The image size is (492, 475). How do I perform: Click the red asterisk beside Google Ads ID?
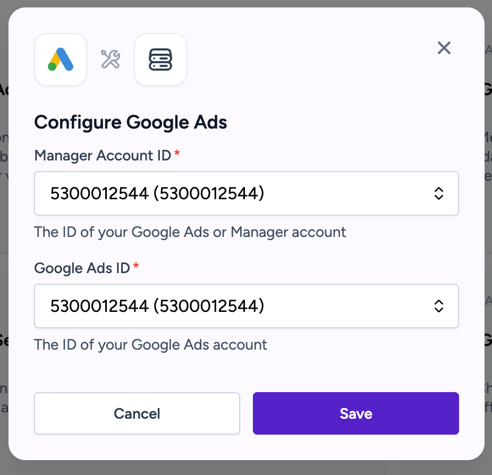coord(136,266)
